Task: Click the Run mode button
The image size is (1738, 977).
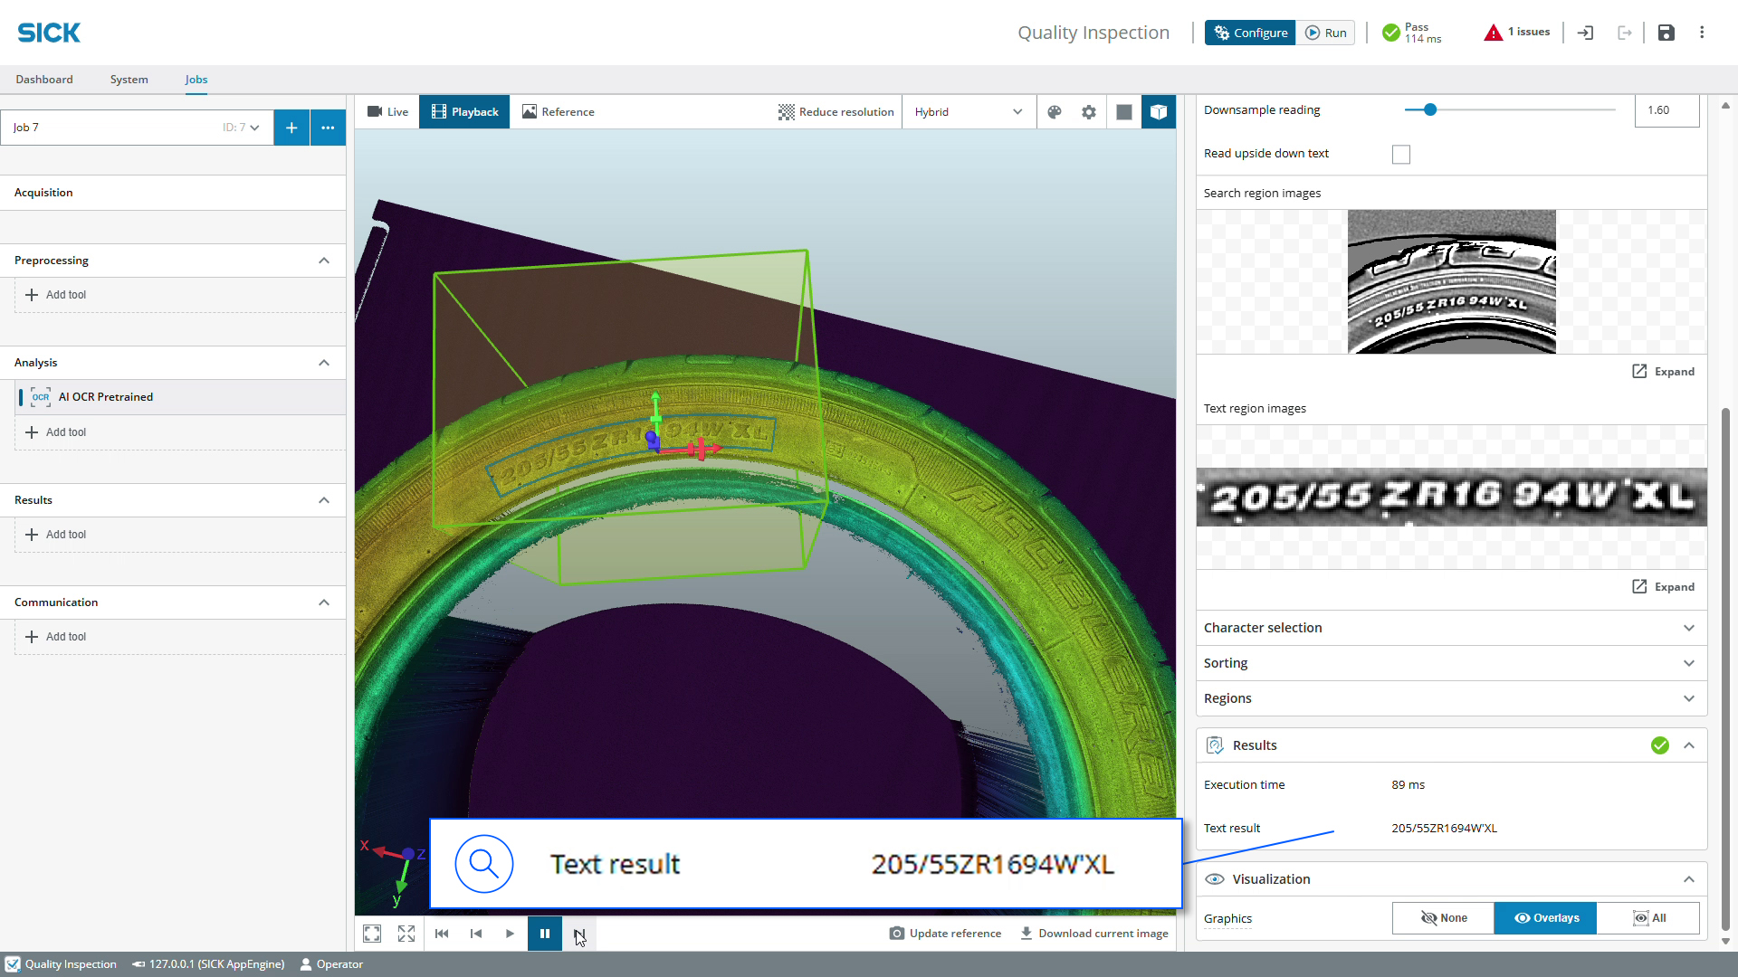Action: pos(1326,33)
